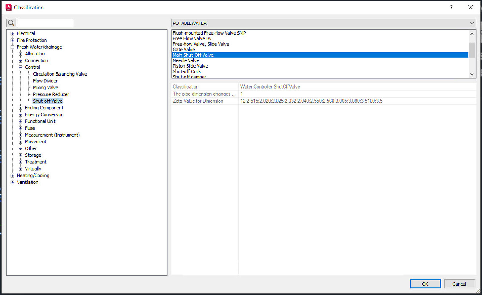Expand the Electrical tree node
482x295 pixels.
coord(12,34)
